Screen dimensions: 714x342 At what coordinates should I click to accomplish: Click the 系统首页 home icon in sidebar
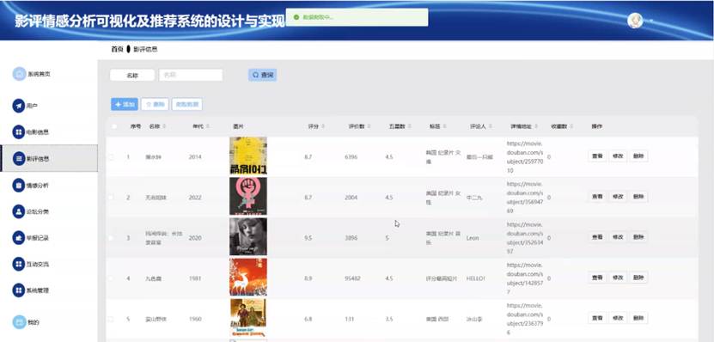pos(19,74)
